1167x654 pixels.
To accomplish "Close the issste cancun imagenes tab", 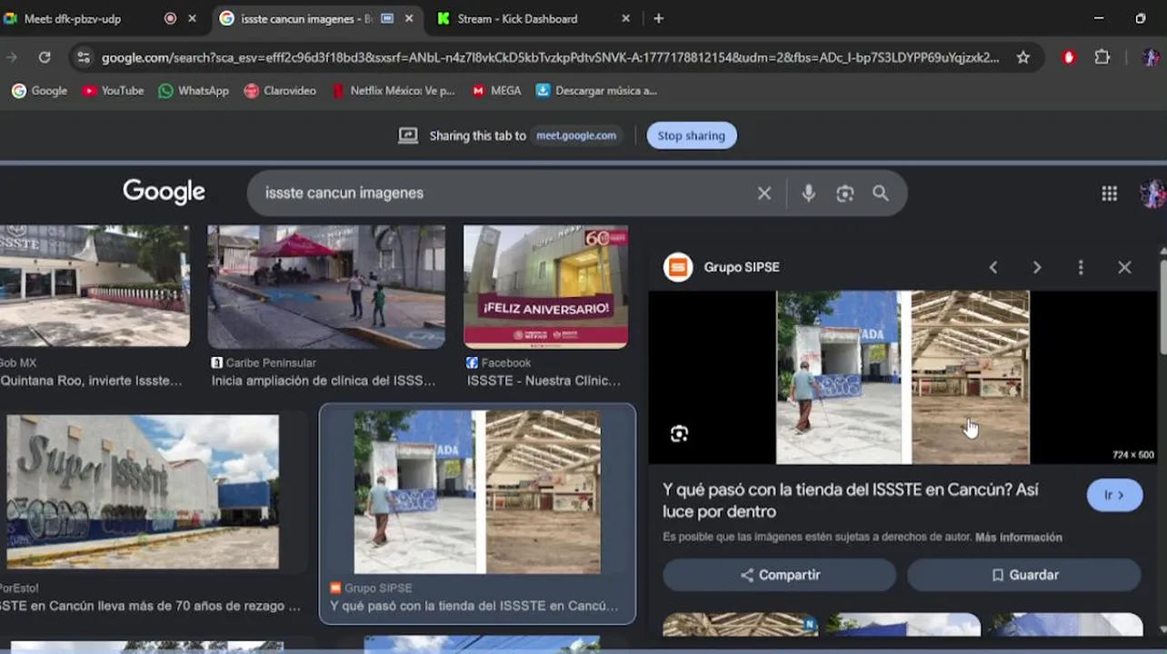I will (409, 18).
